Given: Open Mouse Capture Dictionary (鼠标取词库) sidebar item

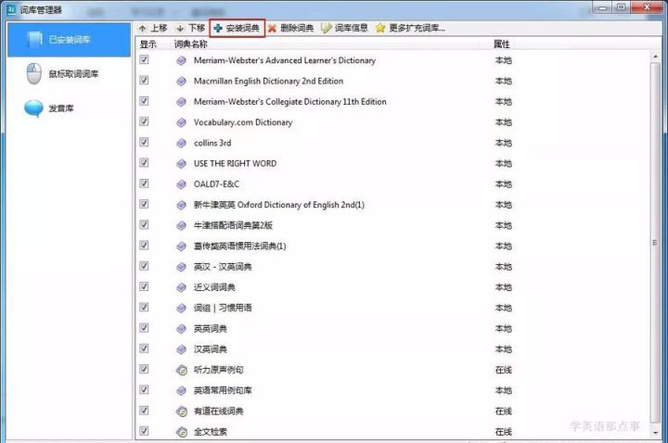Looking at the screenshot, I should [69, 74].
